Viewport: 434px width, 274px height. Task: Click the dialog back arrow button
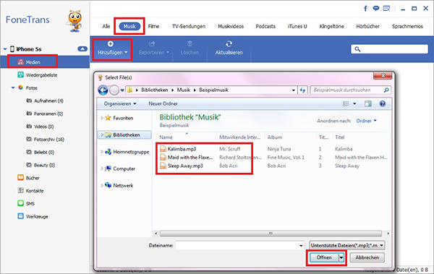(103, 90)
